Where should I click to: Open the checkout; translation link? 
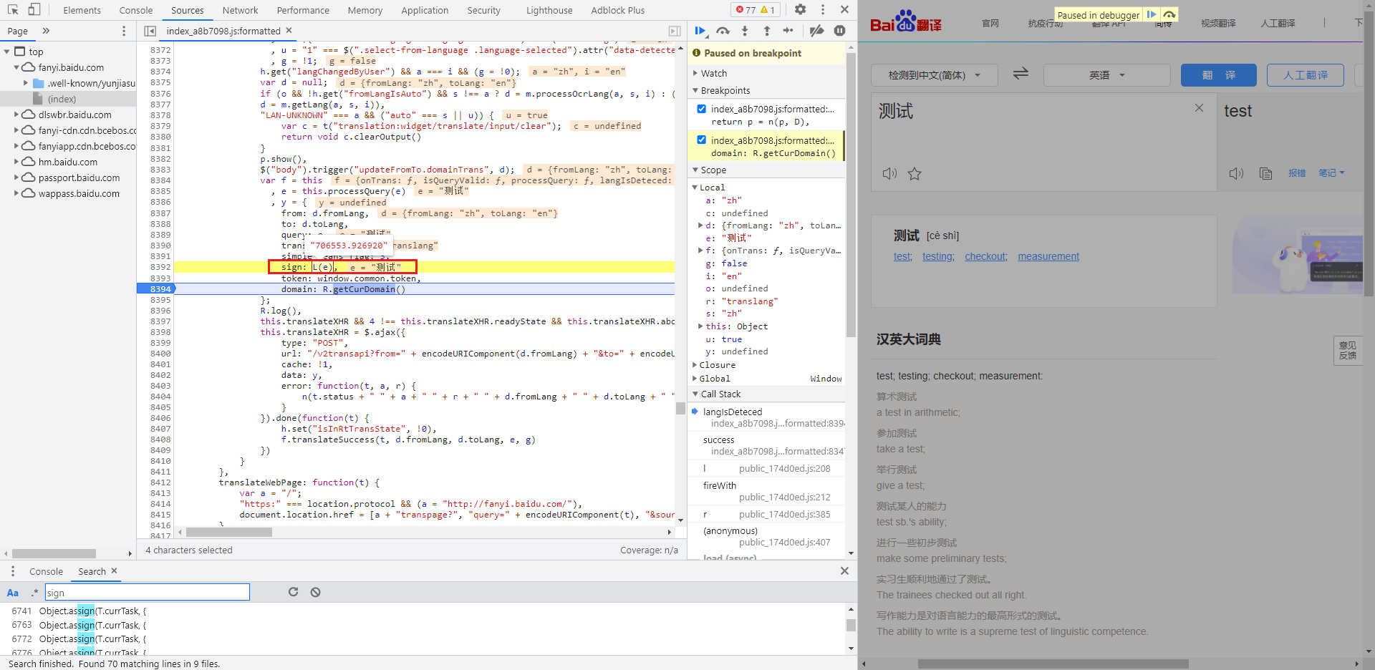pyautogui.click(x=985, y=256)
